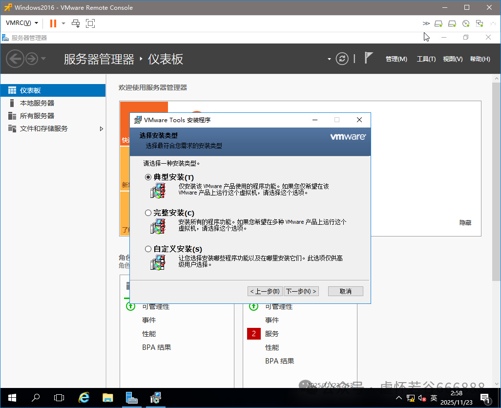
Task: Click 事件 in the right role tile
Action: click(x=272, y=320)
